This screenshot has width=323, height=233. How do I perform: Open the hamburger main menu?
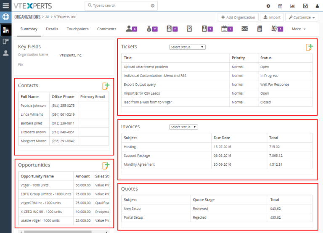click(x=6, y=5)
